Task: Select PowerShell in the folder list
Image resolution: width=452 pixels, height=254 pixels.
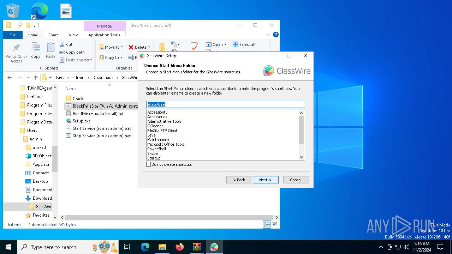Action: point(156,149)
